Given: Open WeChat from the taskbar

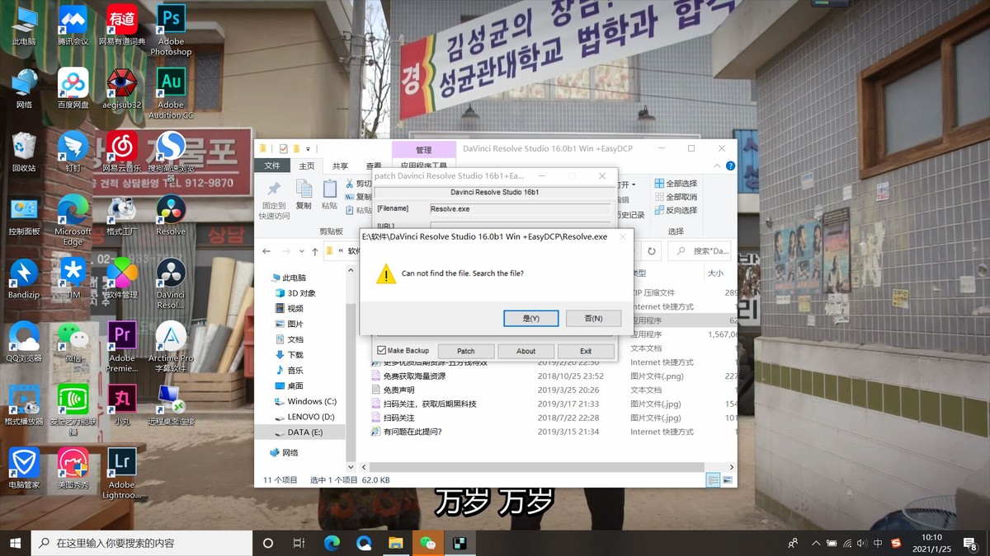Looking at the screenshot, I should tap(427, 543).
